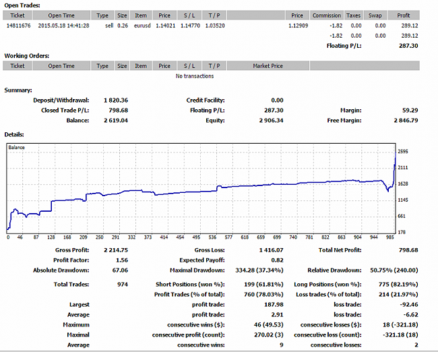Click Credit Facility value 0.00
Image resolution: width=438 pixels, height=352 pixels.
[277, 100]
